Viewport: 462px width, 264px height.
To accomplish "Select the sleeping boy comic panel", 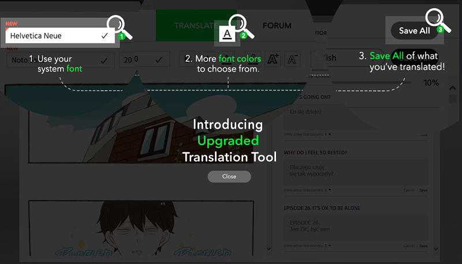I will click(x=141, y=228).
